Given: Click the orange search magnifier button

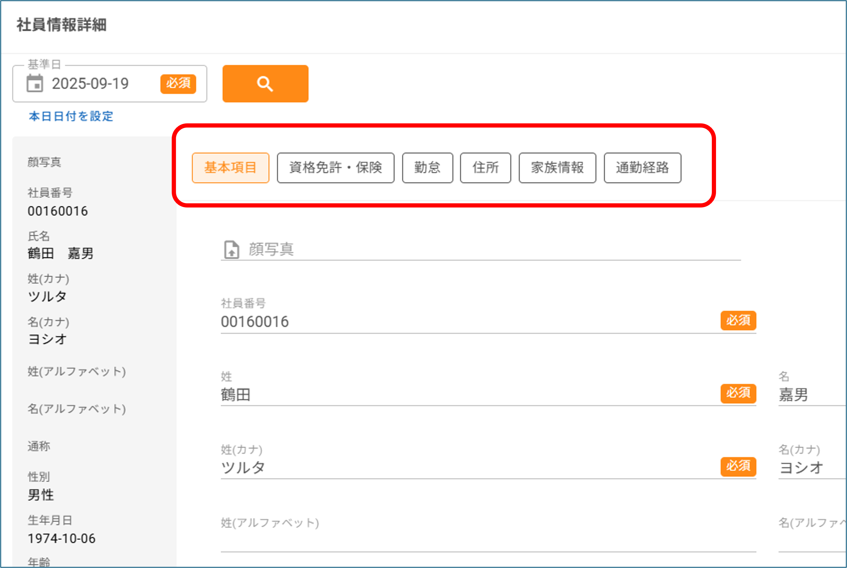Looking at the screenshot, I should (265, 84).
